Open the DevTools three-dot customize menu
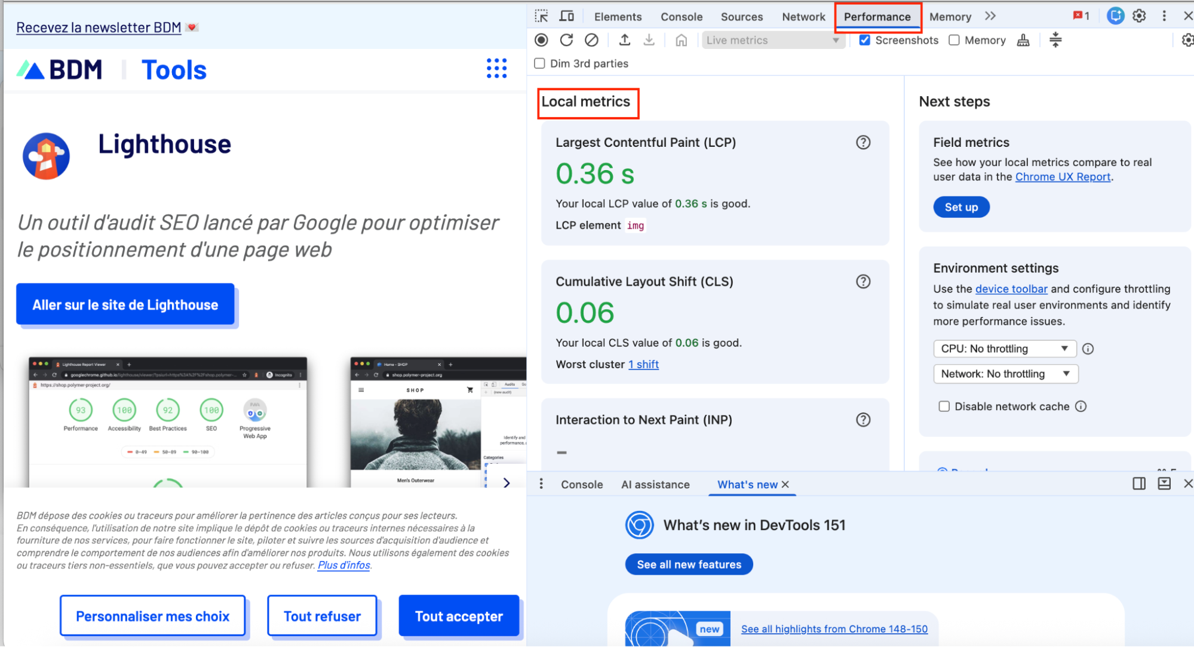This screenshot has width=1194, height=647. (x=1164, y=16)
